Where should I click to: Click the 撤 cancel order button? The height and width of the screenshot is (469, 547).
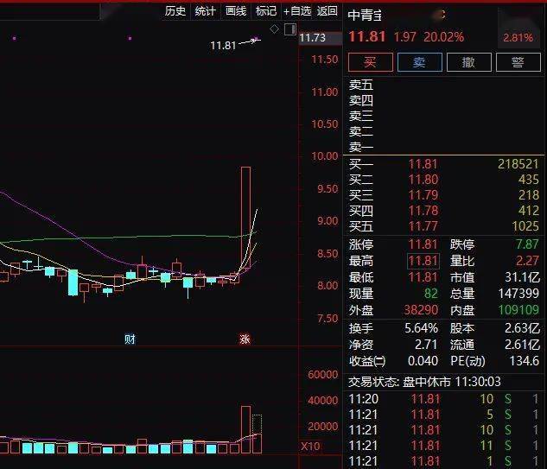468,62
